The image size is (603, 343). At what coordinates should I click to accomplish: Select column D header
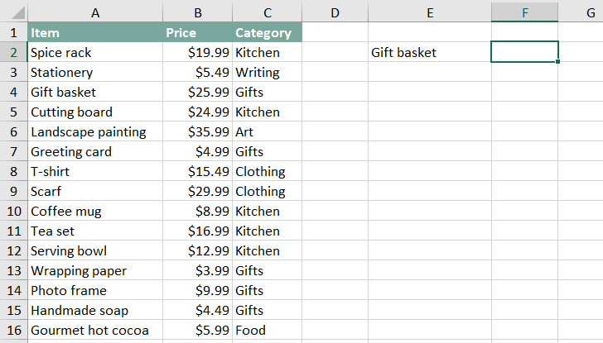pyautogui.click(x=335, y=12)
